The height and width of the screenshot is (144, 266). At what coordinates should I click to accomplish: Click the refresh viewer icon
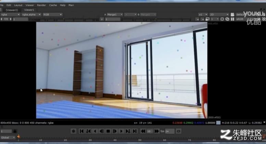pos(227,19)
